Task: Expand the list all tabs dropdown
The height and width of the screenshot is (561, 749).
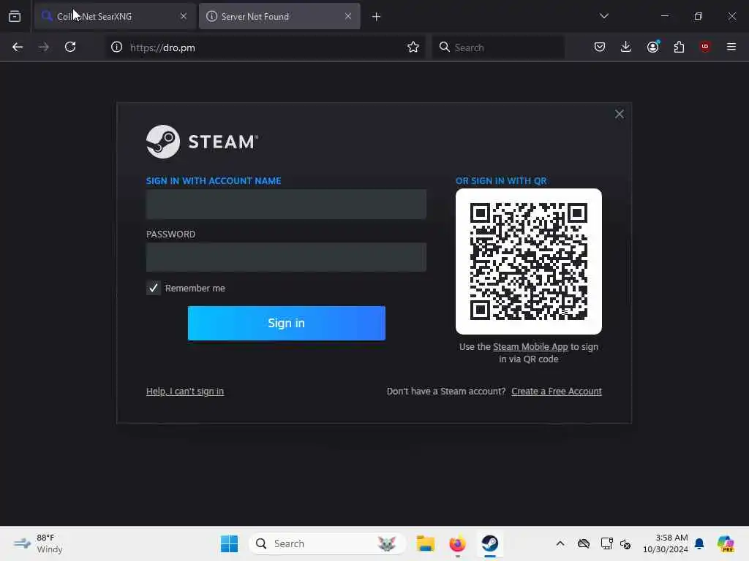Action: (x=603, y=16)
